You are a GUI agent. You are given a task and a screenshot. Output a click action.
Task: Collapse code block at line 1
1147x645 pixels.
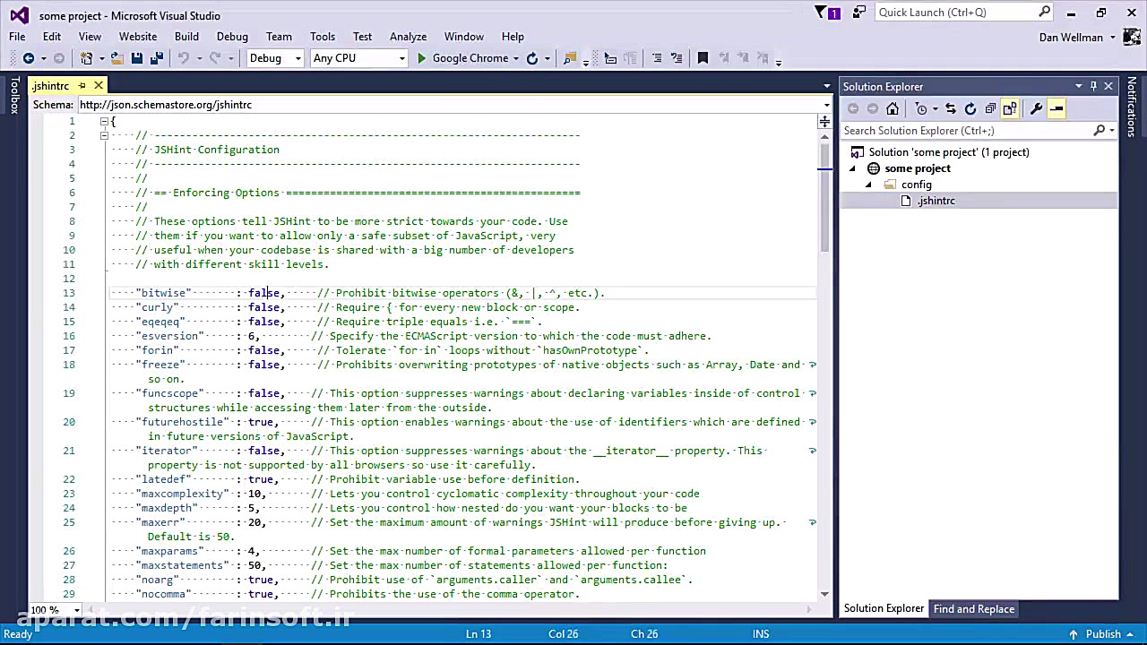[104, 121]
